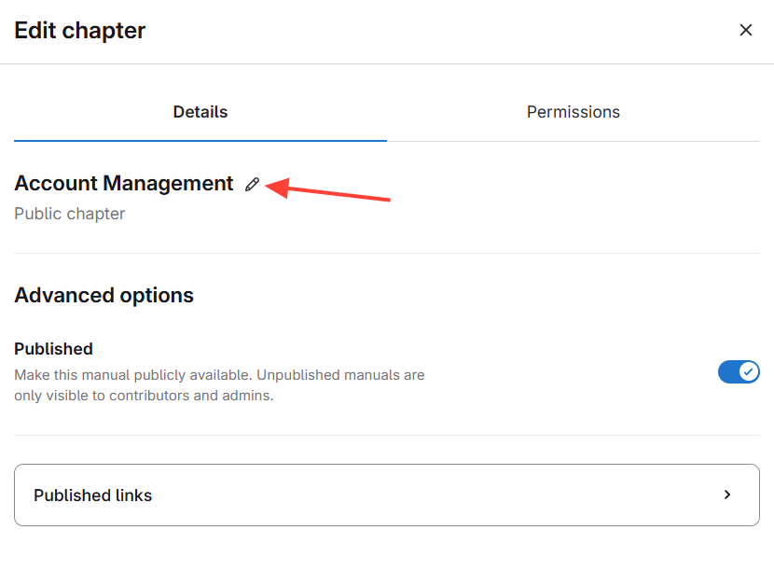Click the Account Management chapter title
Image resolution: width=774 pixels, height=586 pixels.
point(123,184)
